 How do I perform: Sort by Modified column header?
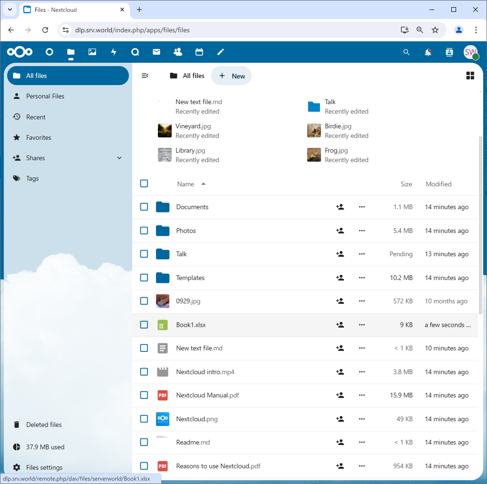(438, 184)
